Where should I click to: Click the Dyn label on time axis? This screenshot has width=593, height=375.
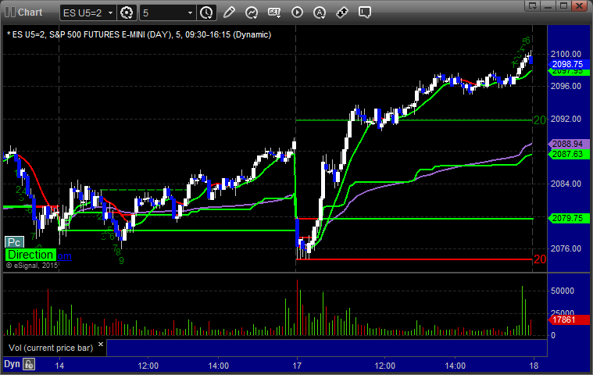12,364
